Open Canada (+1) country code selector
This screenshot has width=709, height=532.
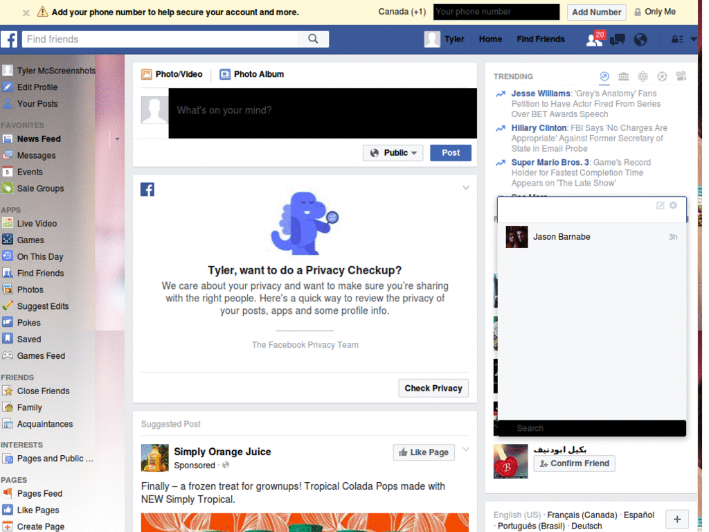402,12
